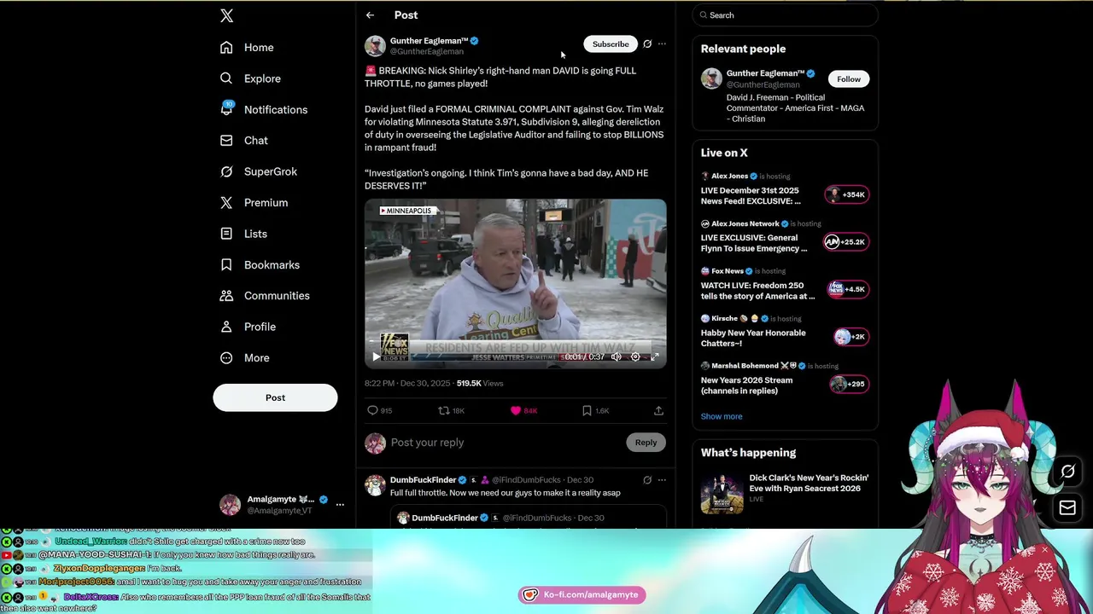Subscribe to Gunther Eagleman

611,44
